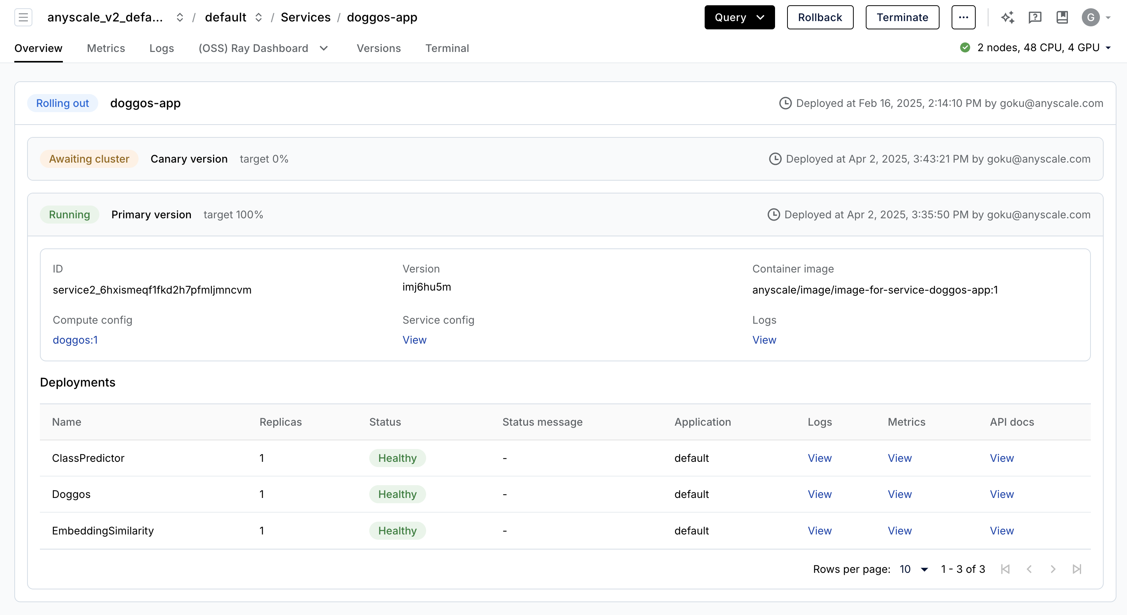Click the Rollback button

click(x=820, y=17)
